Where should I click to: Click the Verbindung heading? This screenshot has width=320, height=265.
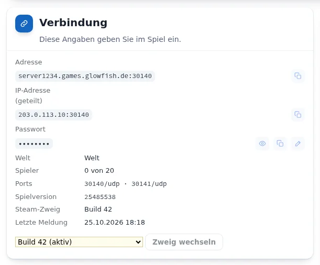73,23
